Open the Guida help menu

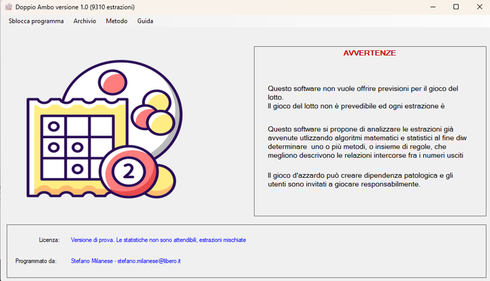pyautogui.click(x=145, y=21)
